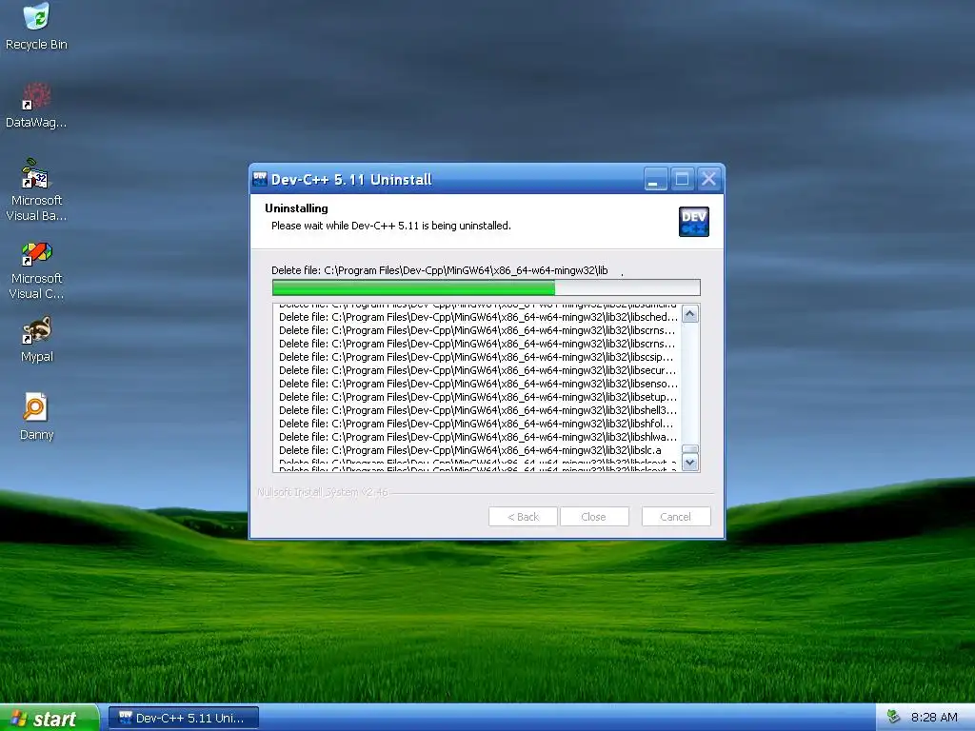
Task: Select the Microsoft Visual C++ shortcut
Action: point(36,270)
